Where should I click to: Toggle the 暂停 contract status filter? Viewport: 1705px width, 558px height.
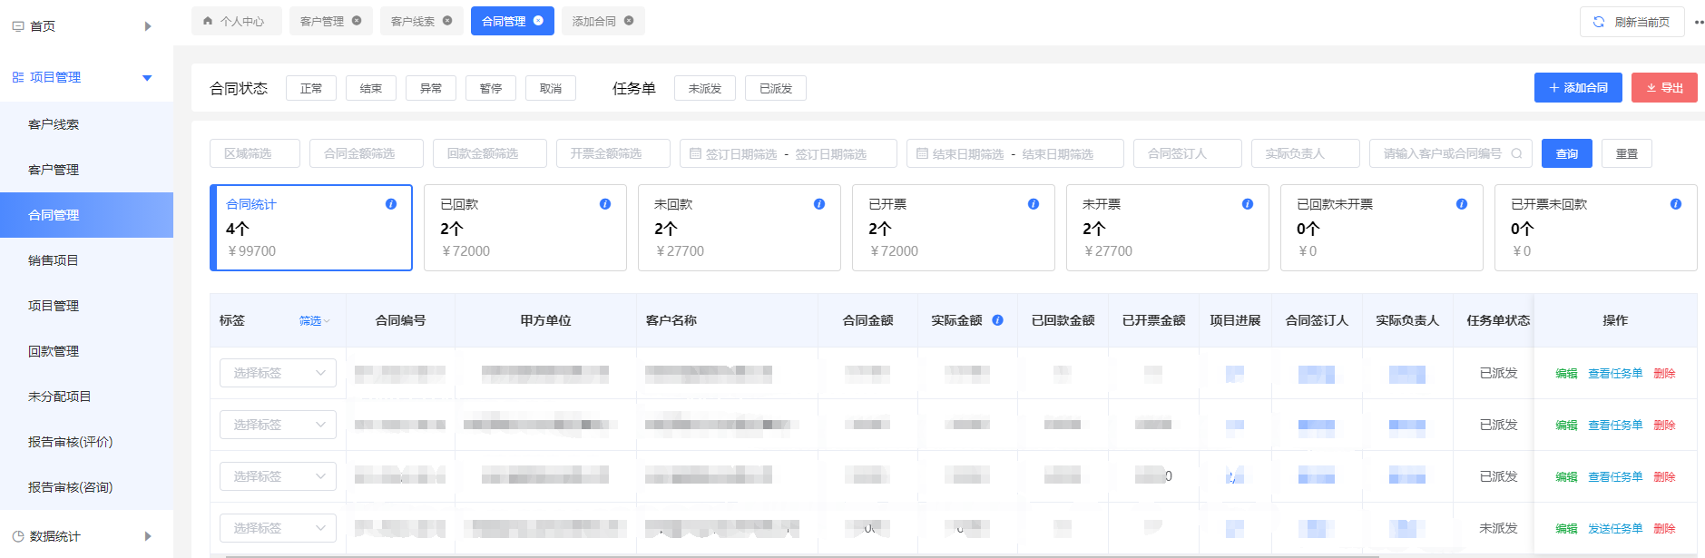[491, 88]
